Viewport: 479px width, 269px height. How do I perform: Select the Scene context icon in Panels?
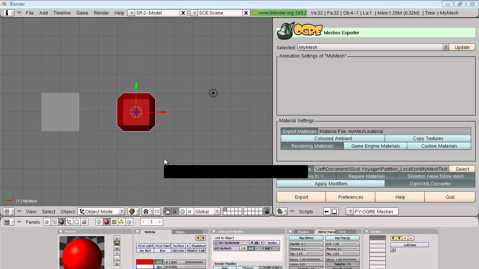point(84,222)
